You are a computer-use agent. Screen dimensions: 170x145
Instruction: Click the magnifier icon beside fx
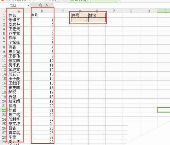(41, 5)
